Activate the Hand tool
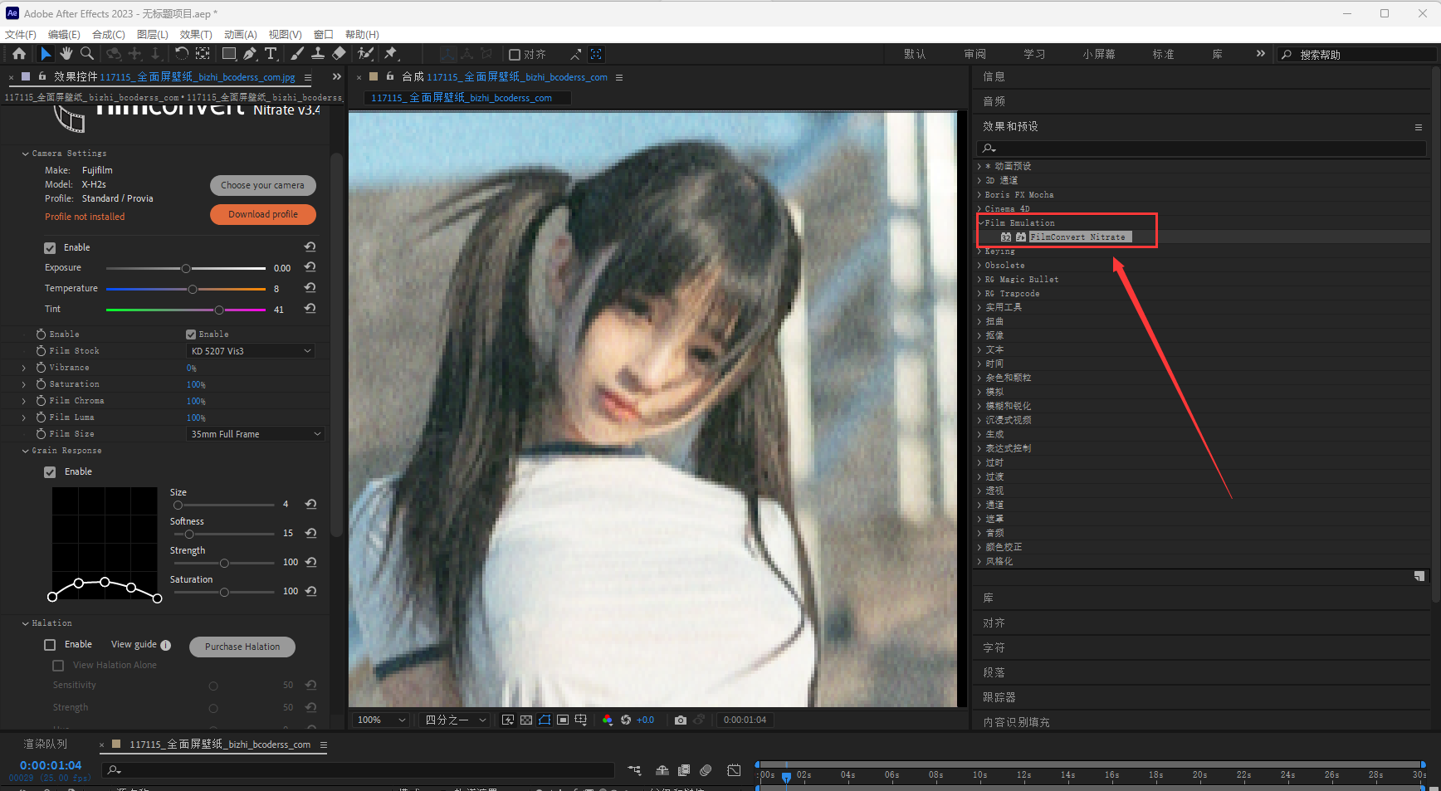Viewport: 1441px width, 791px height. point(66,53)
